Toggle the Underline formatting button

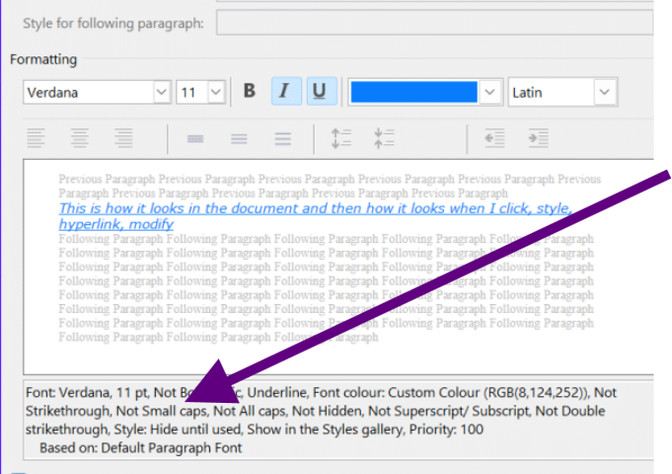click(x=321, y=91)
